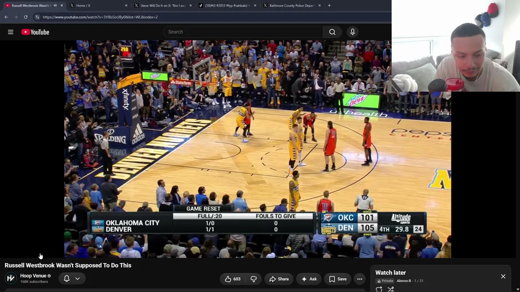Click the Ask button
This screenshot has height=292, width=520.
click(x=309, y=279)
